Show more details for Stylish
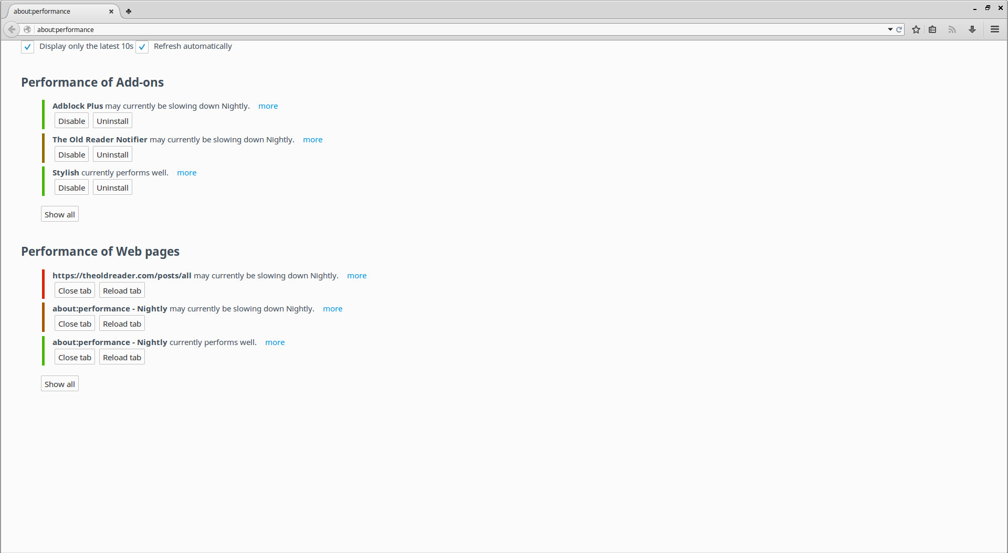Screen dimensions: 1008x553 (187, 173)
